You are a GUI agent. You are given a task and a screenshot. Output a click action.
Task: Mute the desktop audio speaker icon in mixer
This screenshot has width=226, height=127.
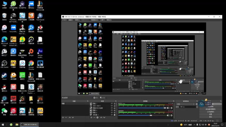(168, 115)
